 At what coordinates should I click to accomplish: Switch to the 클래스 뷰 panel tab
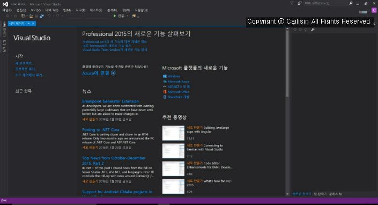(335, 194)
